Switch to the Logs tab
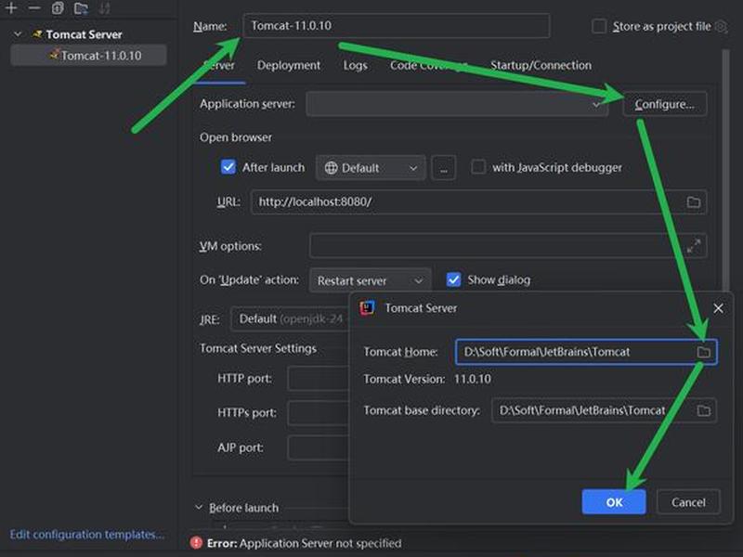The height and width of the screenshot is (557, 743). pos(356,65)
